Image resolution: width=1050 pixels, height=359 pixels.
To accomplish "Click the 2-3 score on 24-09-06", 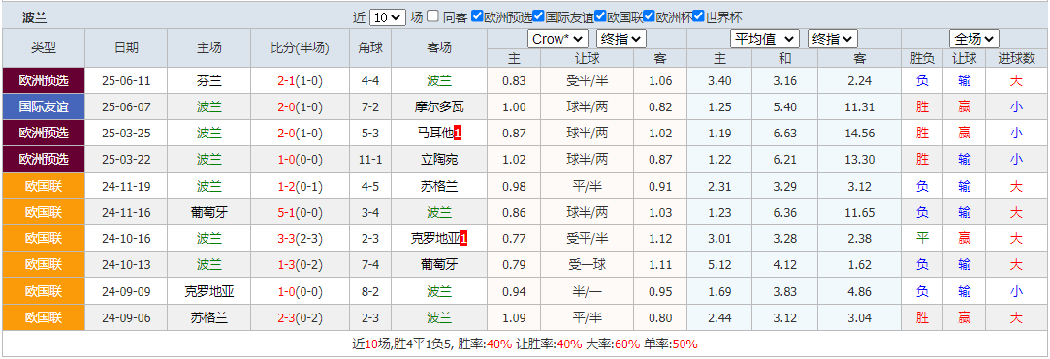I will point(287,317).
